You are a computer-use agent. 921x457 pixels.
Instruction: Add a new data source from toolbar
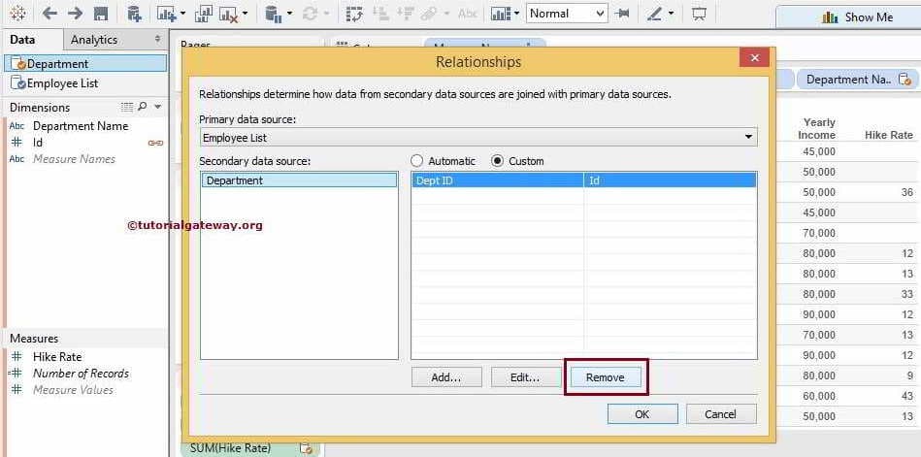coord(135,14)
